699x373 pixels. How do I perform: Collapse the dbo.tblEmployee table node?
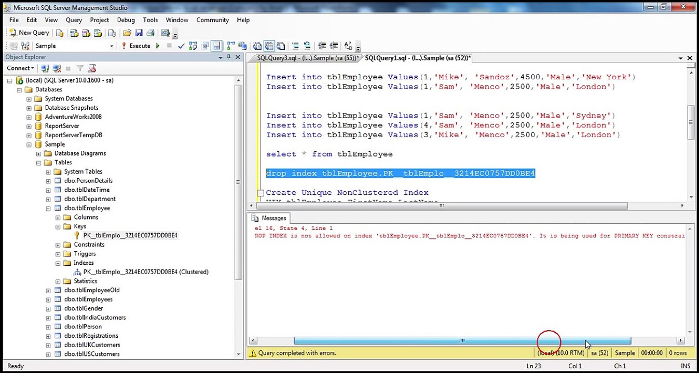[48, 208]
